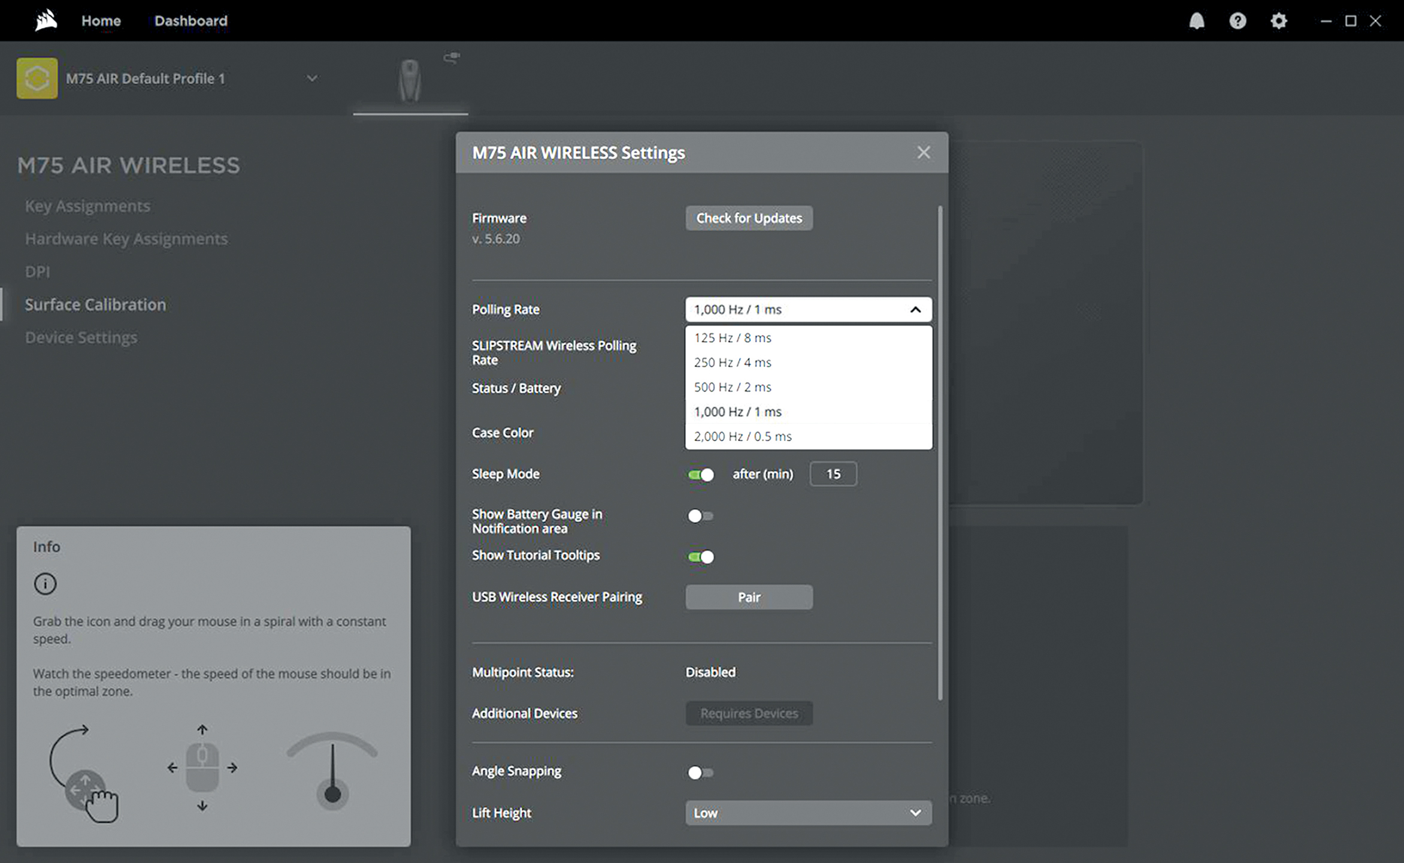Click the firmware version v. 5.6.20
Viewport: 1404px width, 863px height.
[x=496, y=239]
